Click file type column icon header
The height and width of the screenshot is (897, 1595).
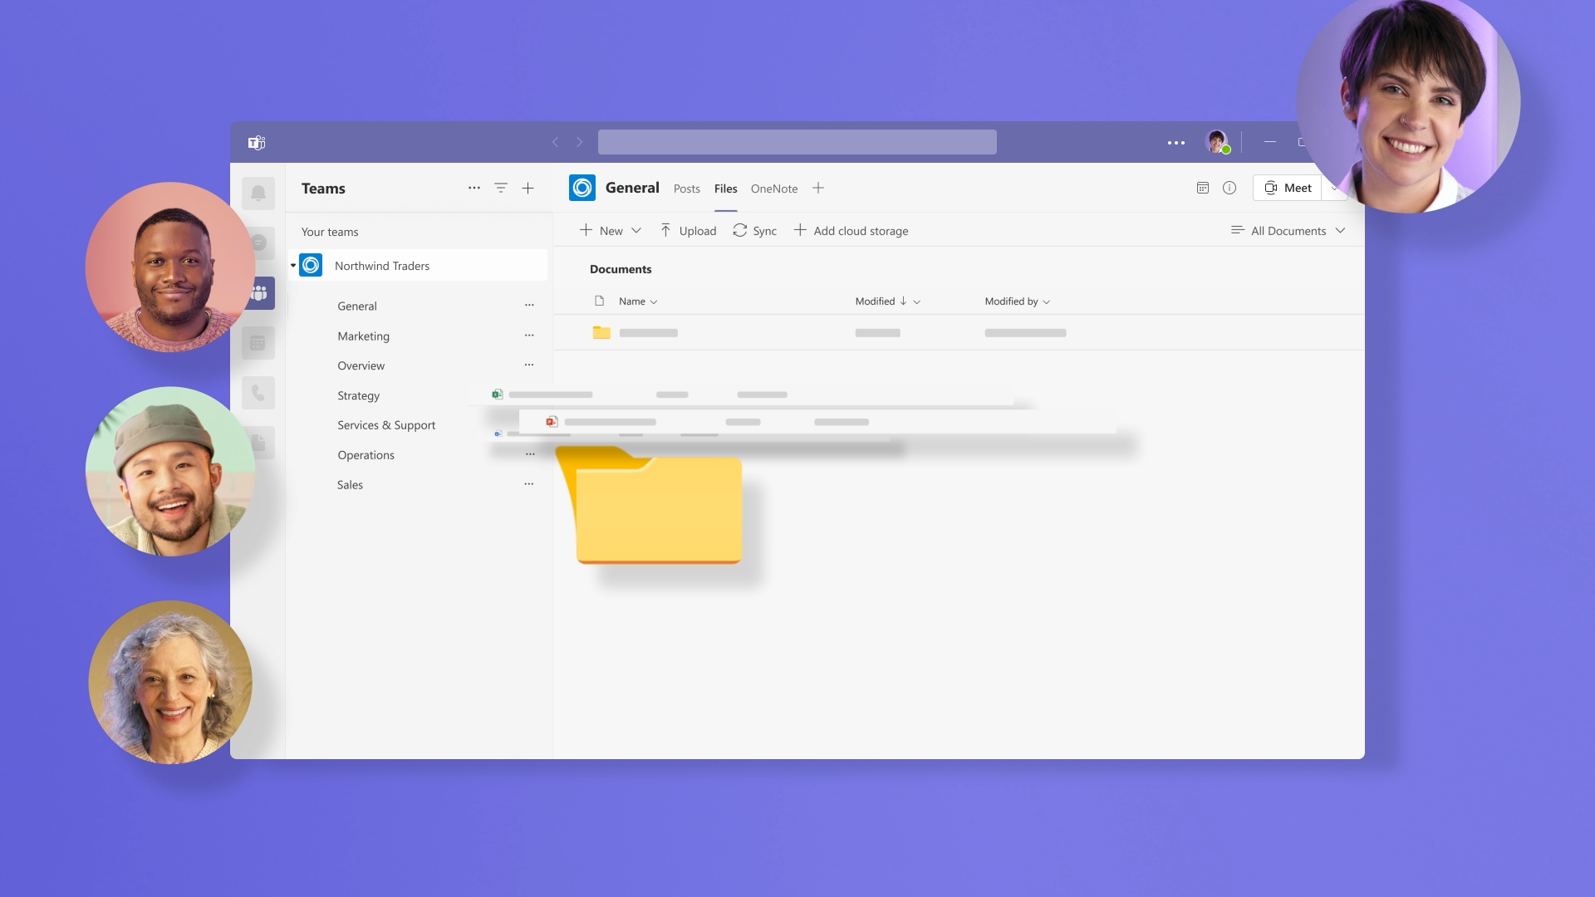click(x=599, y=301)
